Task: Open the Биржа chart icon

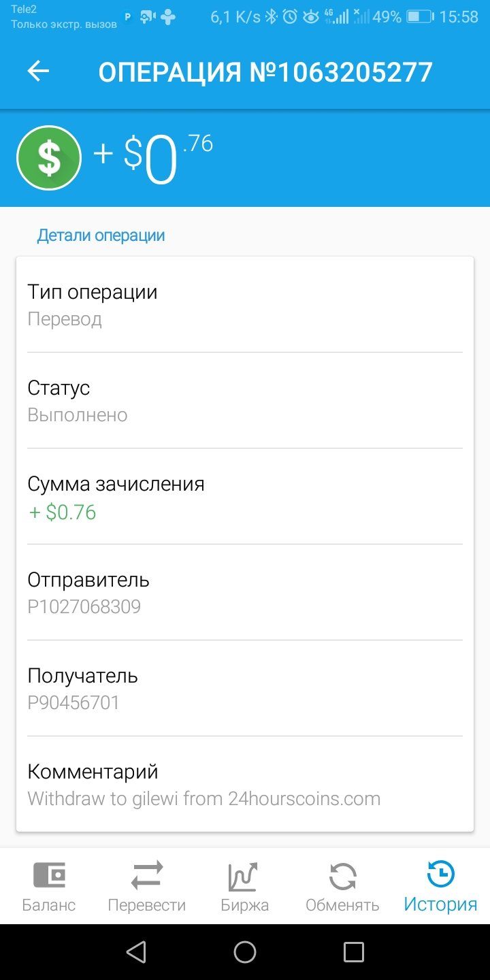Action: pos(244,877)
